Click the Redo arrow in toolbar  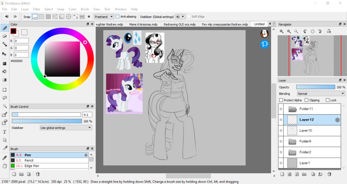[15, 17]
